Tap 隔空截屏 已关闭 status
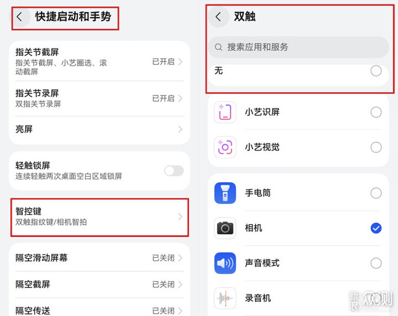The image size is (398, 316). 163,284
